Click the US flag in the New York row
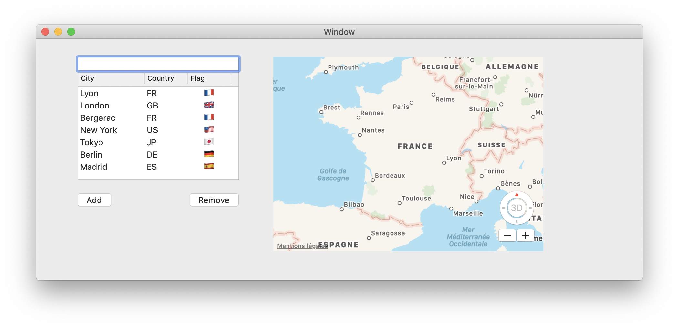The width and height of the screenshot is (679, 328). point(209,129)
